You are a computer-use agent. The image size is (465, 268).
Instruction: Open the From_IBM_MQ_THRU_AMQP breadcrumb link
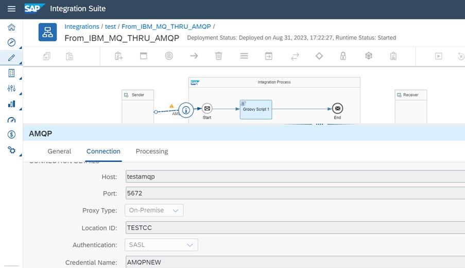point(166,27)
